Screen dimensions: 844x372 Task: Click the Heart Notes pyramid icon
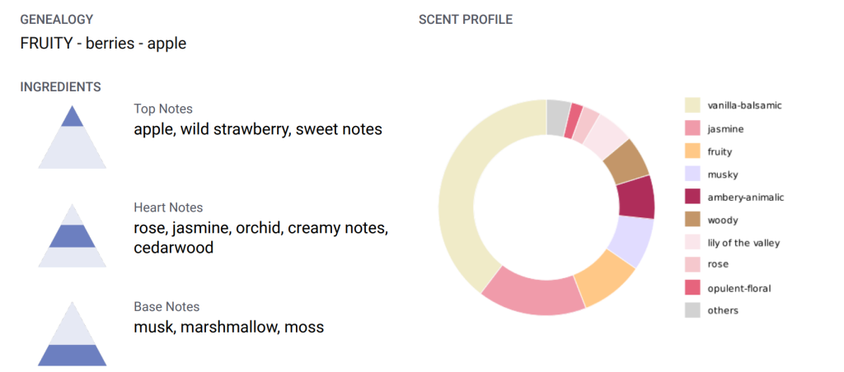pos(72,235)
